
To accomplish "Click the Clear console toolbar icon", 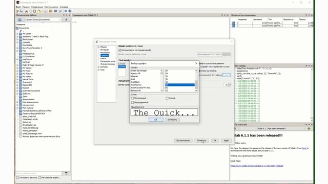I will coord(40,11).
